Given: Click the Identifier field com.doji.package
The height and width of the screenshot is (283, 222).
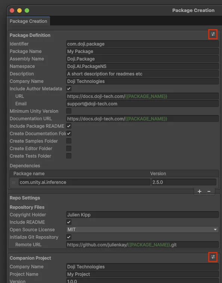Looking at the screenshot, I should (142, 44).
